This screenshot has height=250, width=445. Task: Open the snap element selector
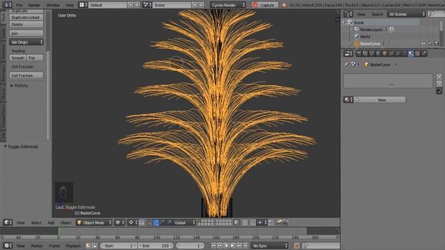click(261, 222)
